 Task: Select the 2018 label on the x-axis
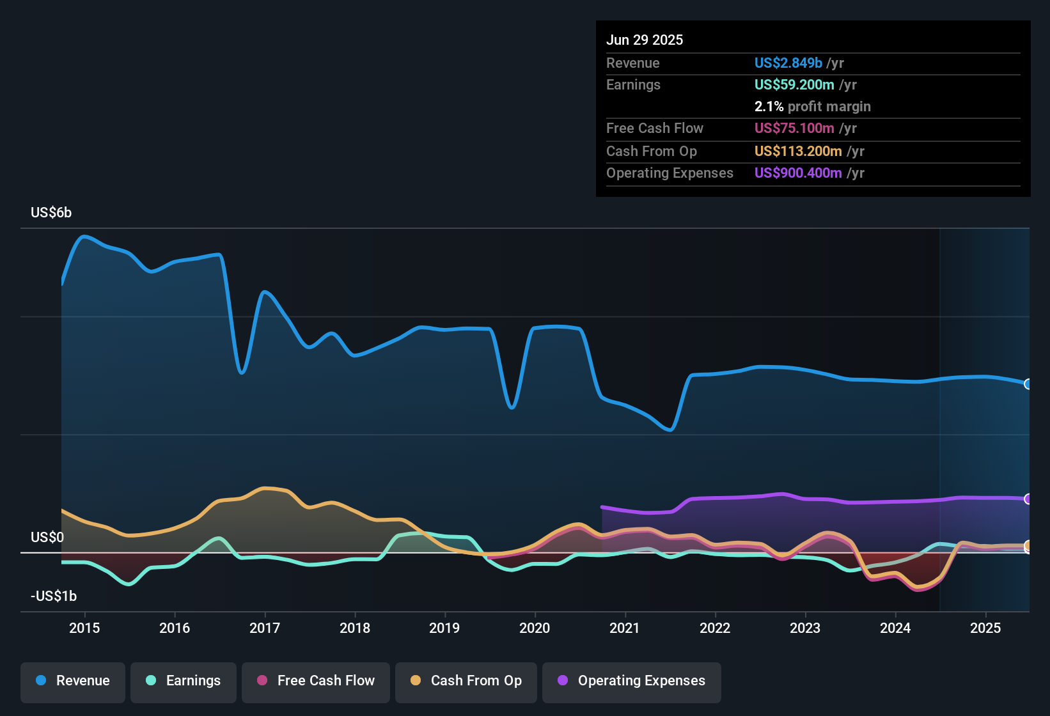point(355,628)
